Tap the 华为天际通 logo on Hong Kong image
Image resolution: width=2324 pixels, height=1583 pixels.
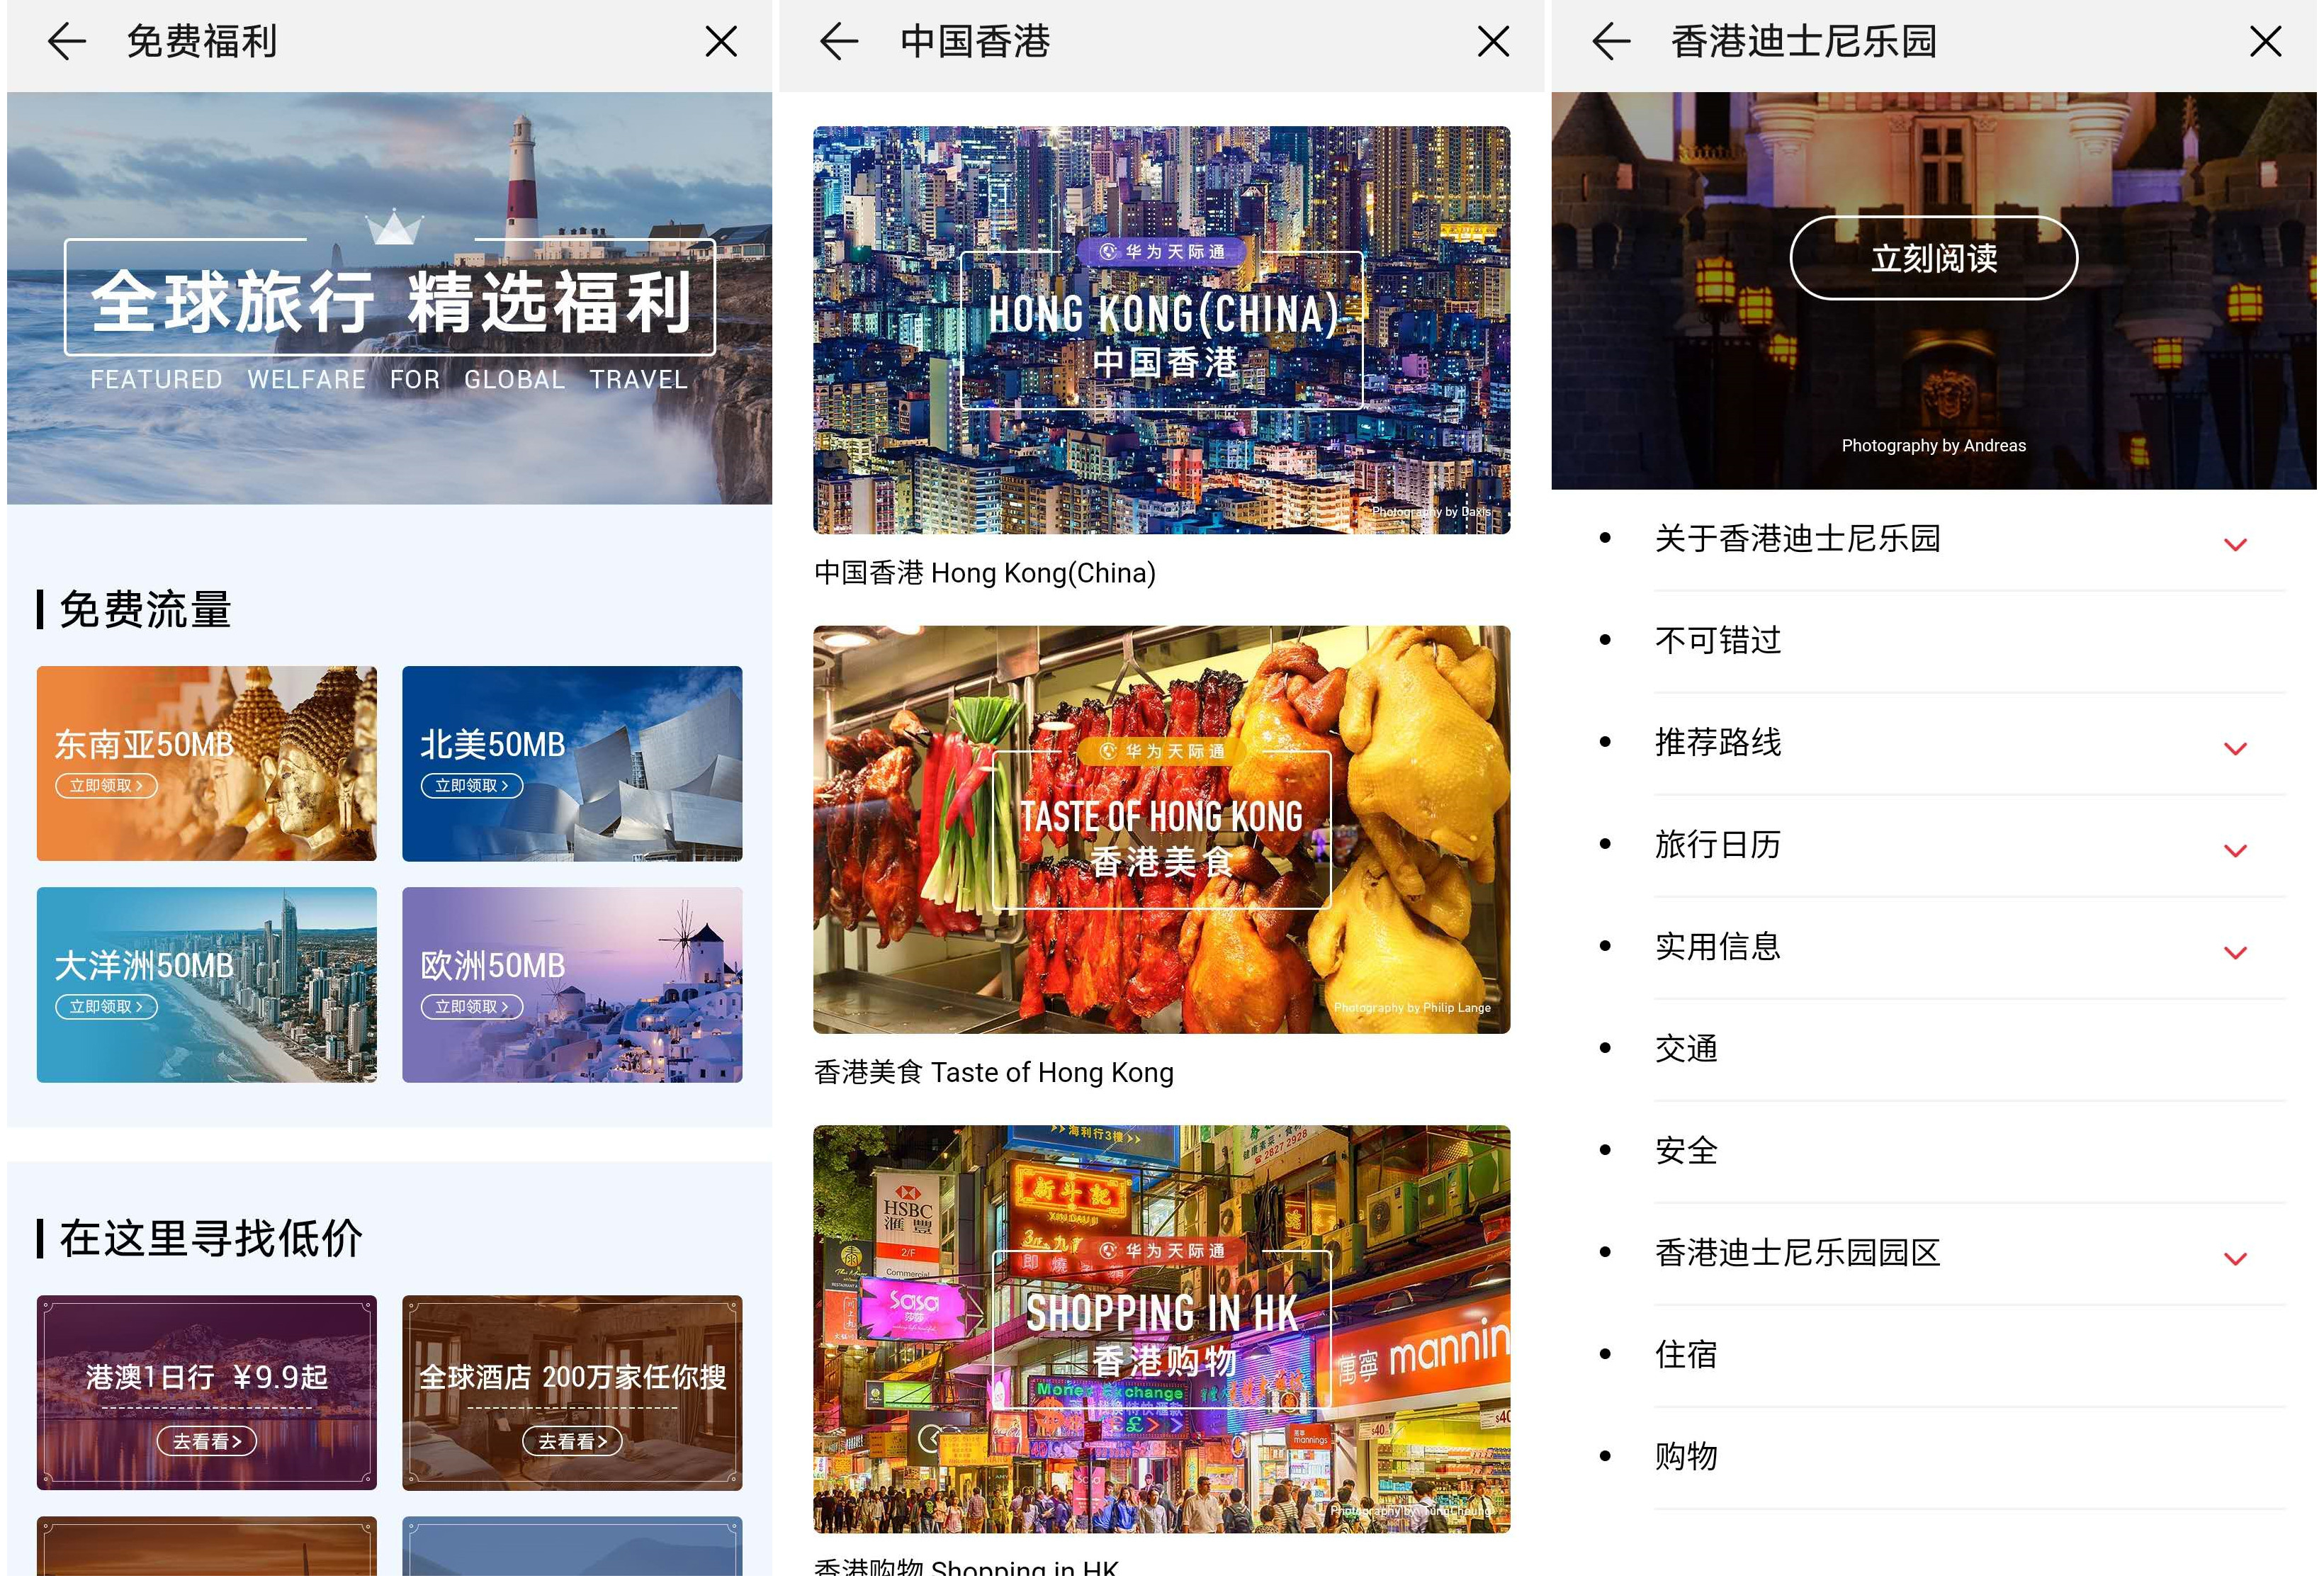[x=1161, y=251]
